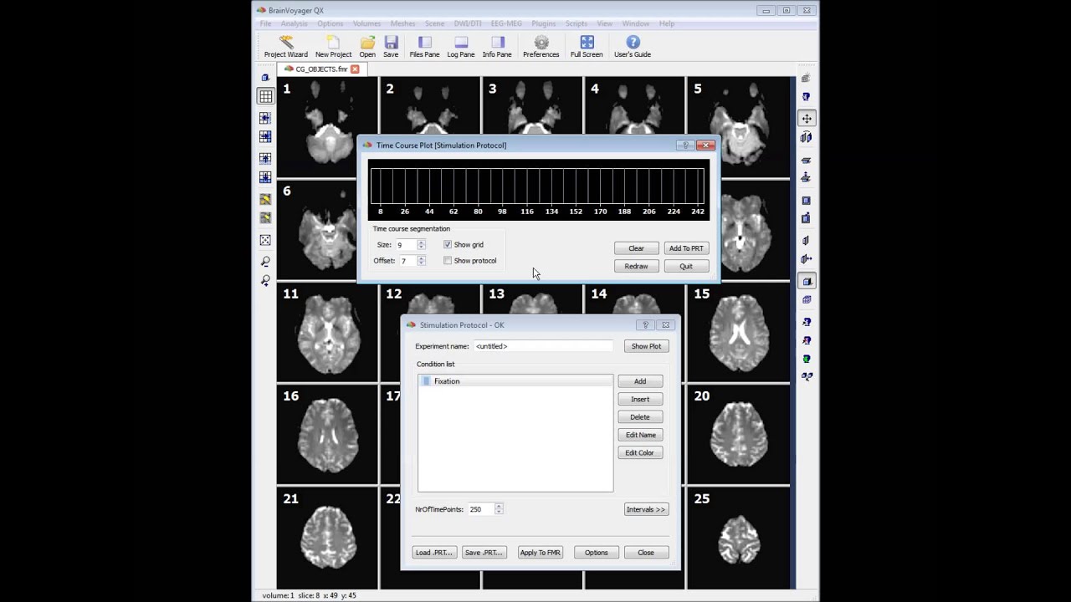Adjust the NrOfTimePoints spinner arrows
The image size is (1071, 602).
(x=499, y=509)
